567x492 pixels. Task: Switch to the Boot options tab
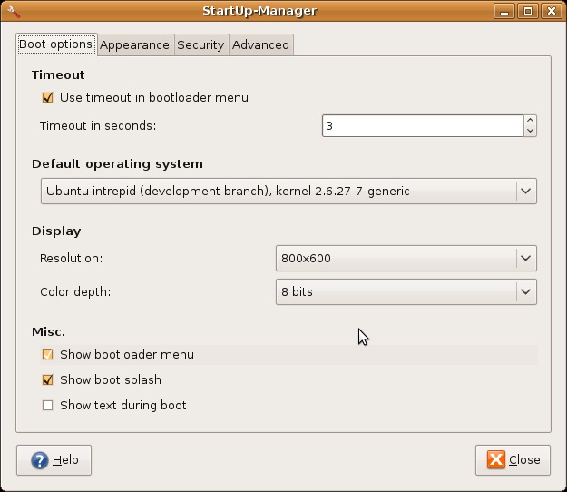tap(56, 44)
